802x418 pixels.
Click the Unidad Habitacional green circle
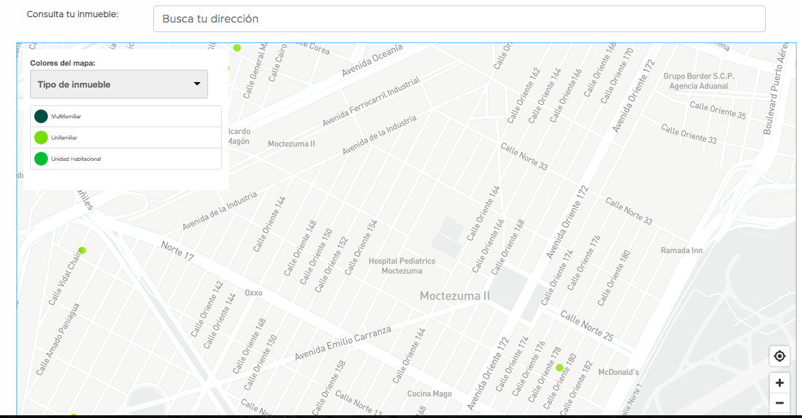tap(41, 159)
